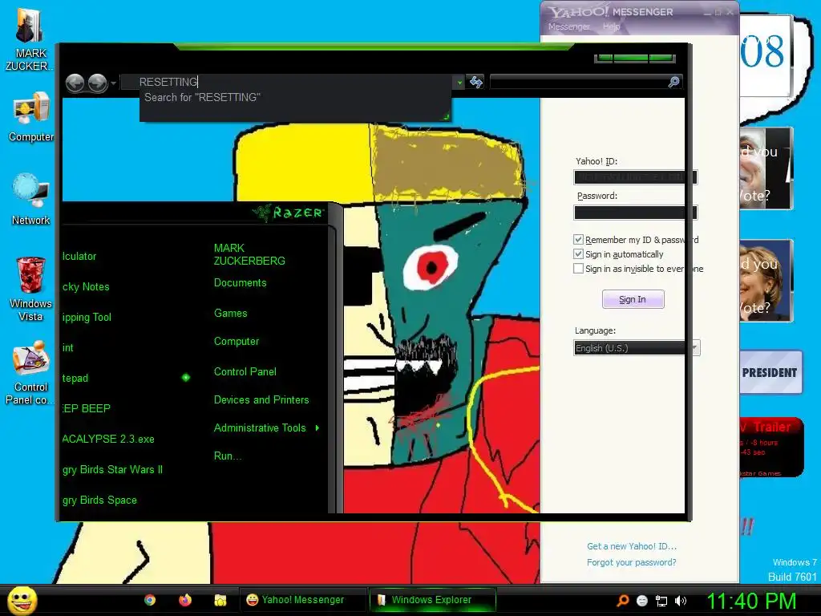Click Forgot your password link
The image size is (821, 616).
(631, 562)
